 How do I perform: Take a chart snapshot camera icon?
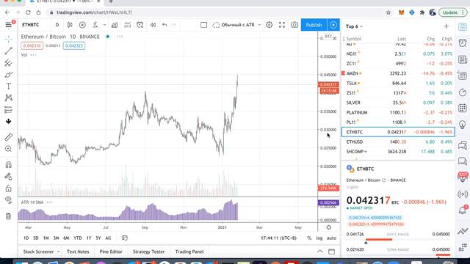click(x=294, y=25)
